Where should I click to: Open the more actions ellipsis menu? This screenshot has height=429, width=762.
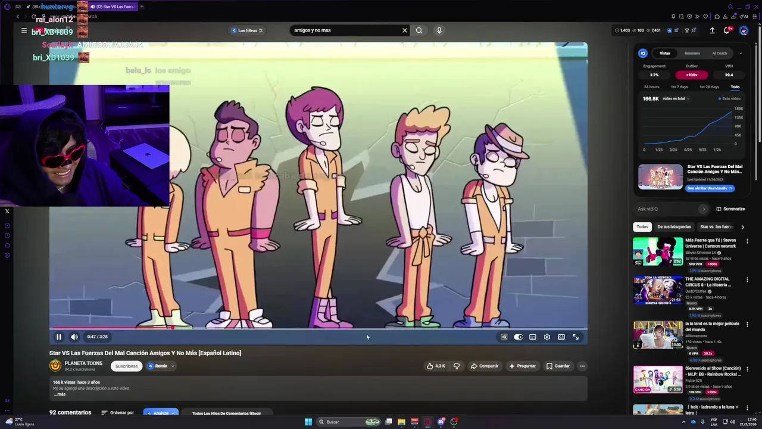582,366
